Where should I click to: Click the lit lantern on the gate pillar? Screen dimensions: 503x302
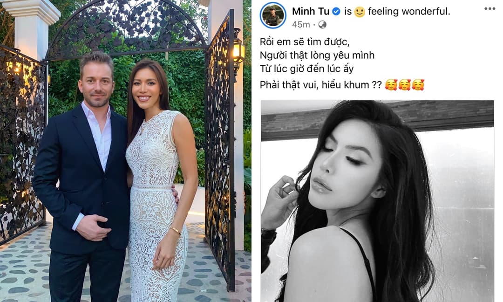coord(238,51)
